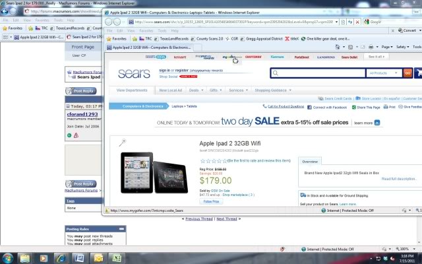Click the Print icon in Sears command bar
422x264 pixels.
pos(371,47)
